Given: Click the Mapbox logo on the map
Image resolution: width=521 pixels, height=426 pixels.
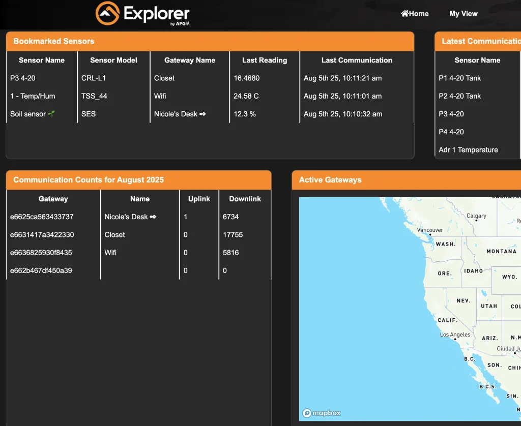Looking at the screenshot, I should click(321, 413).
